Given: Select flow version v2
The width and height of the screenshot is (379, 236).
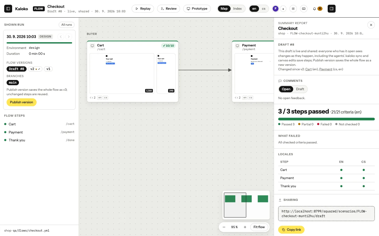Looking at the screenshot, I should (x=35, y=69).
